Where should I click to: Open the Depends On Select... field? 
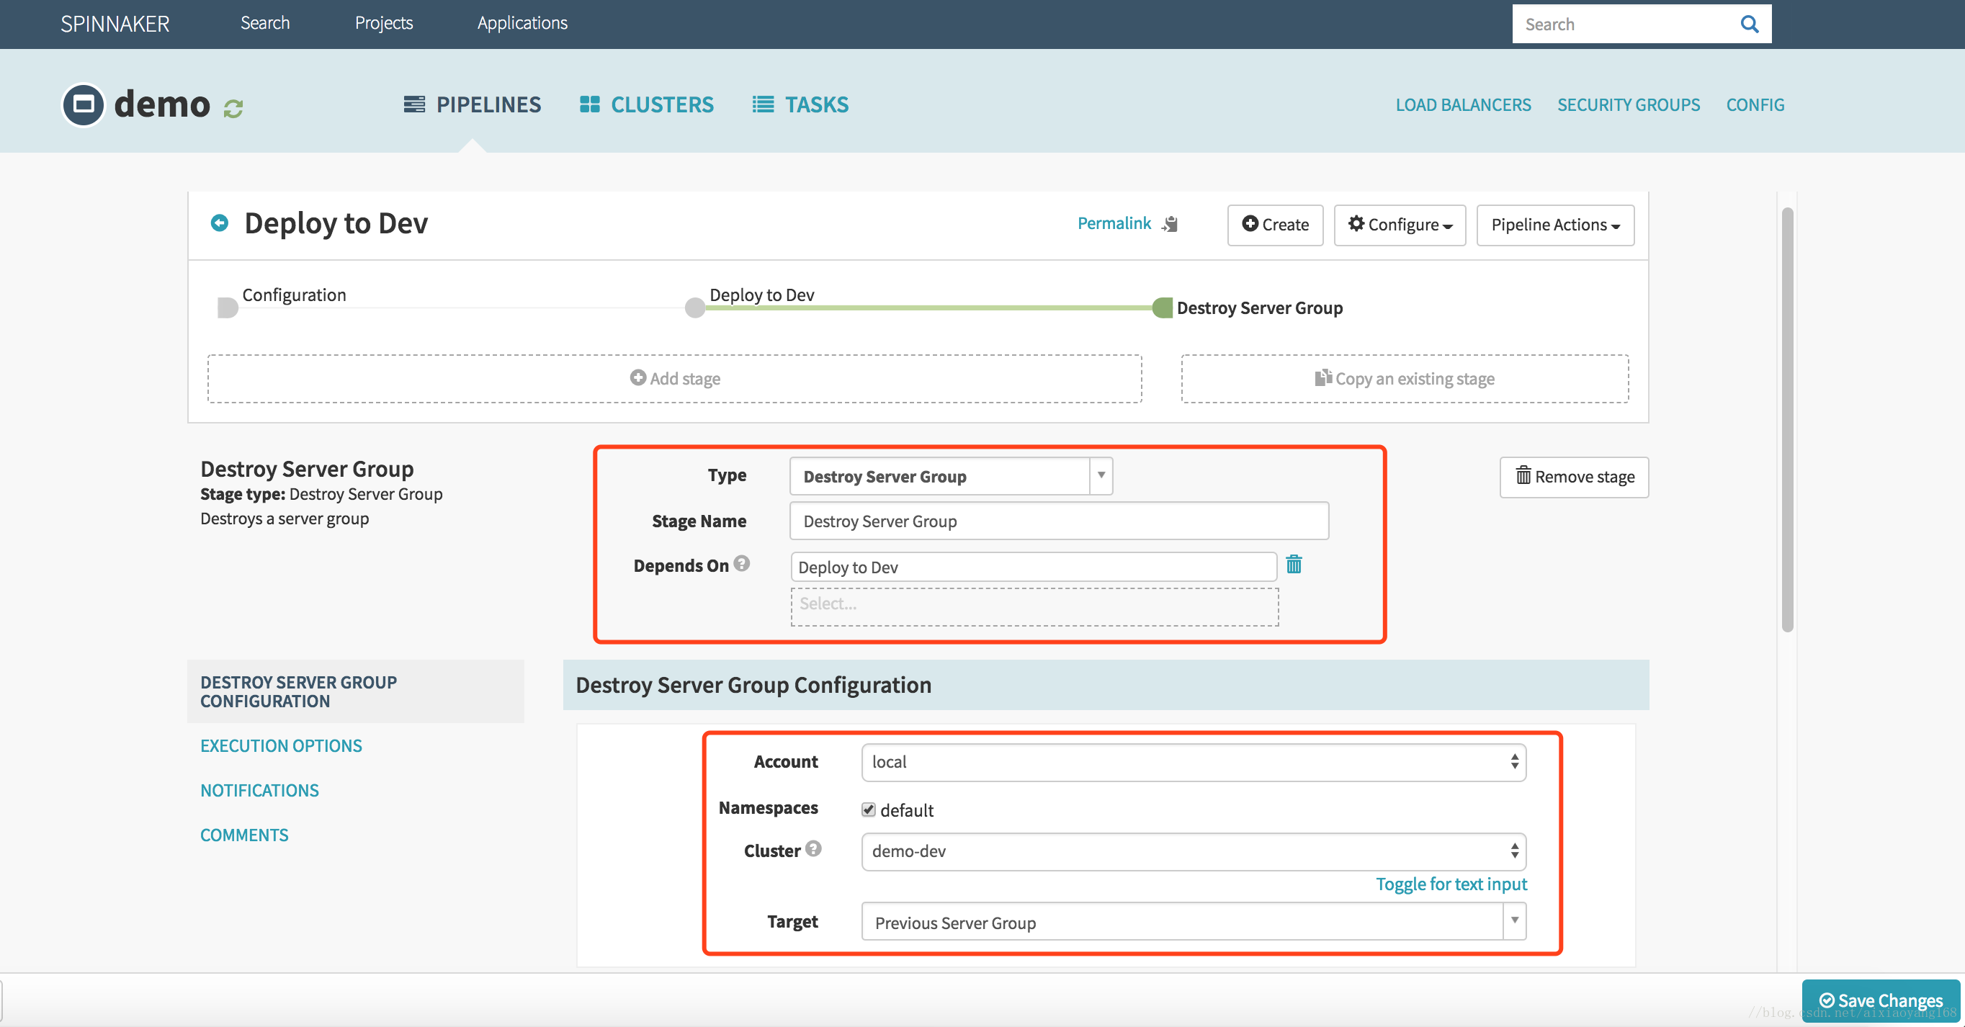1034,606
